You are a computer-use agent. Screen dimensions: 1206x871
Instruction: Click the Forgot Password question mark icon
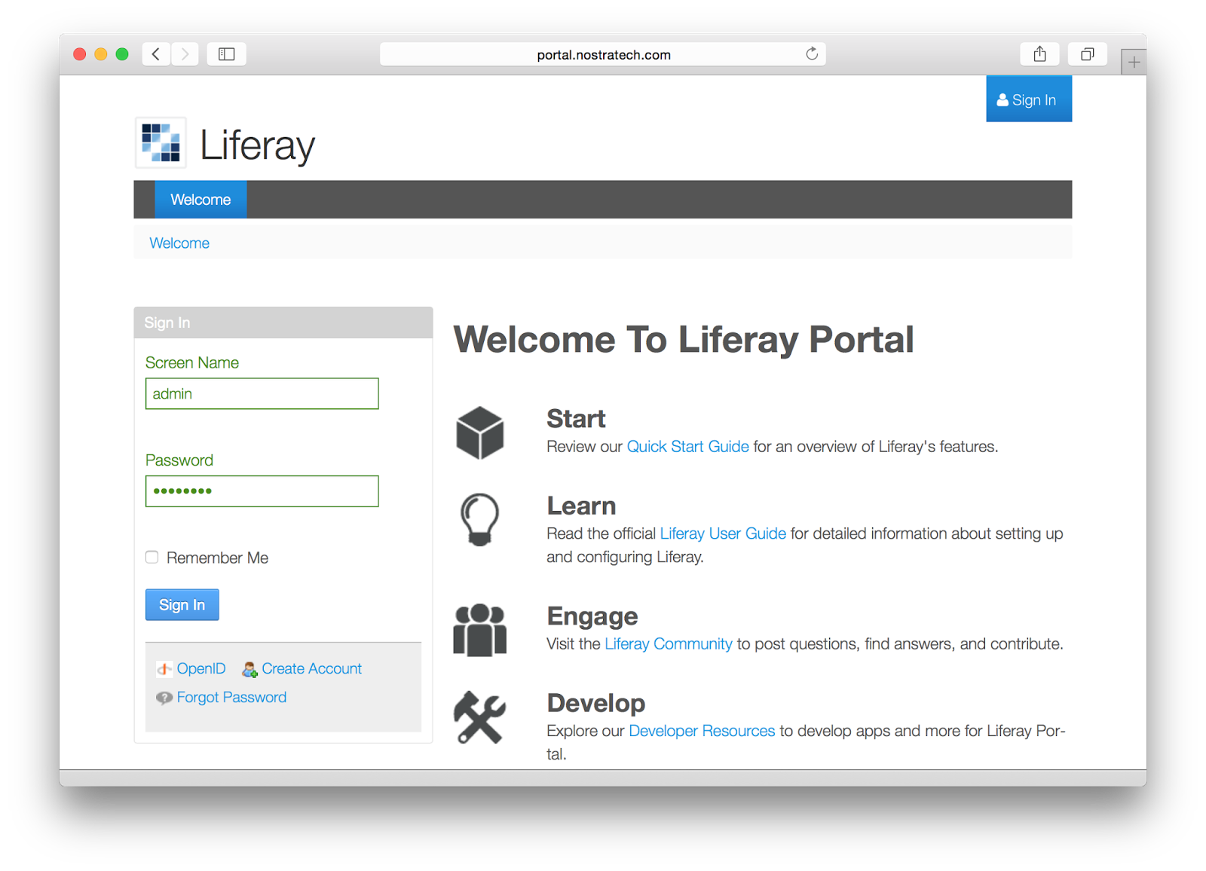coord(164,697)
